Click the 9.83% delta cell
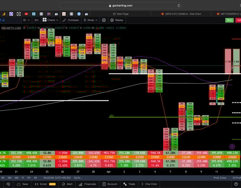 (x=109, y=165)
